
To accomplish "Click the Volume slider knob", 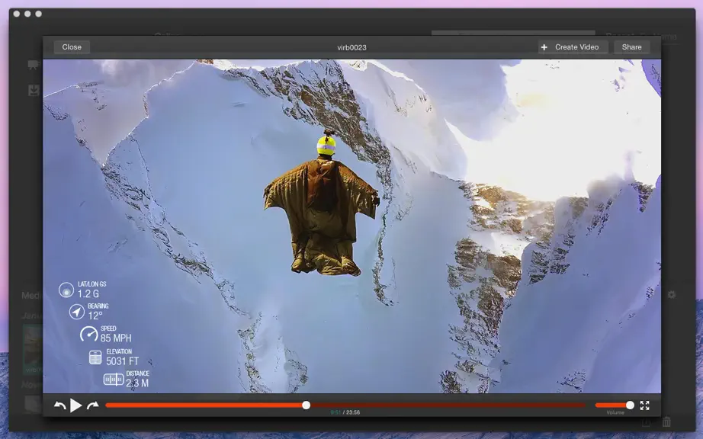I will (x=630, y=405).
